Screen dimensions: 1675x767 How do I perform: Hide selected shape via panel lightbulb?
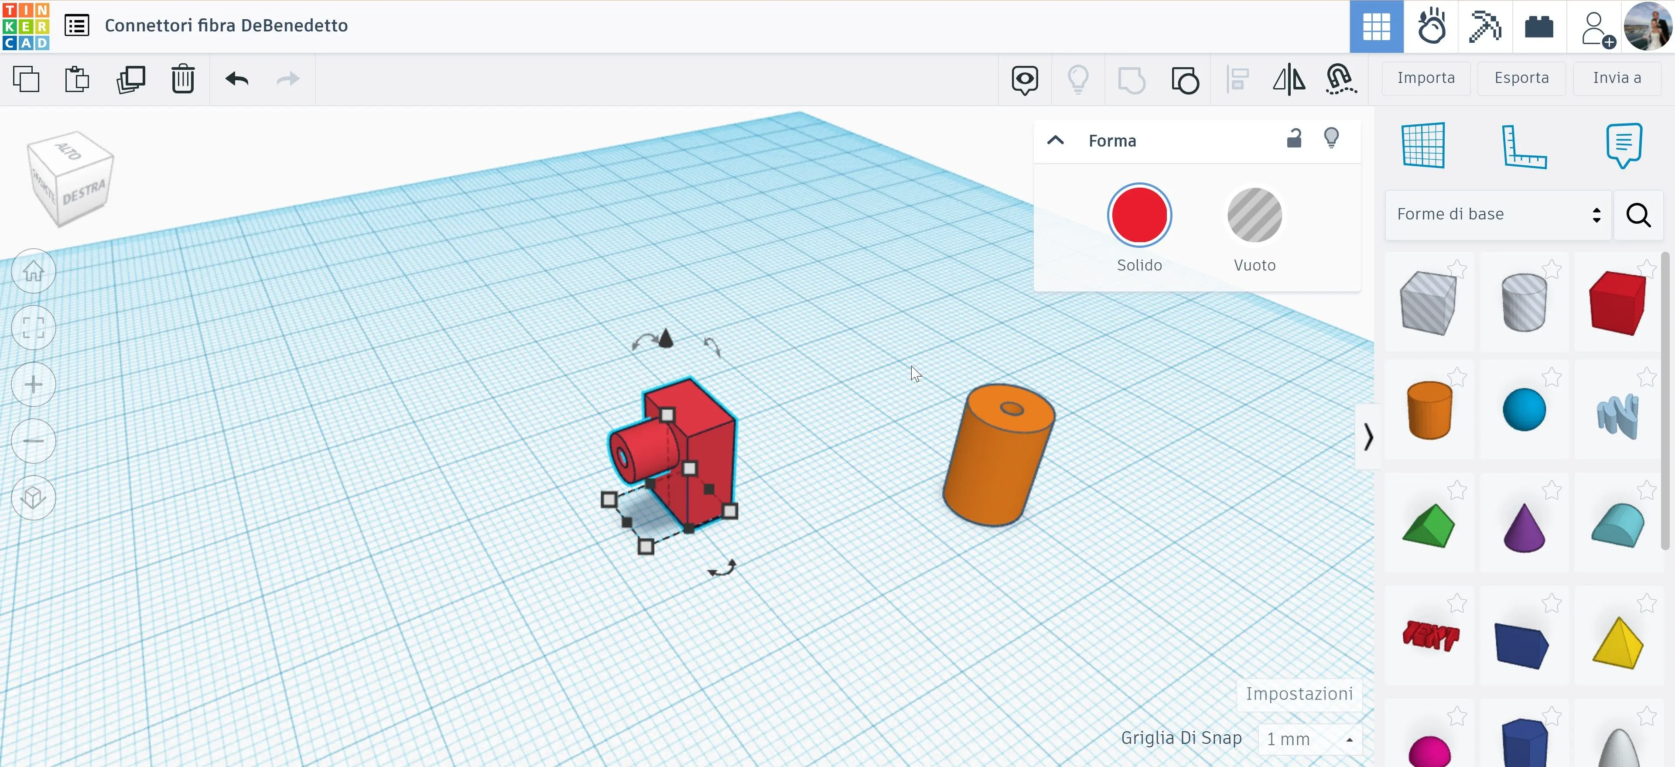pos(1331,139)
